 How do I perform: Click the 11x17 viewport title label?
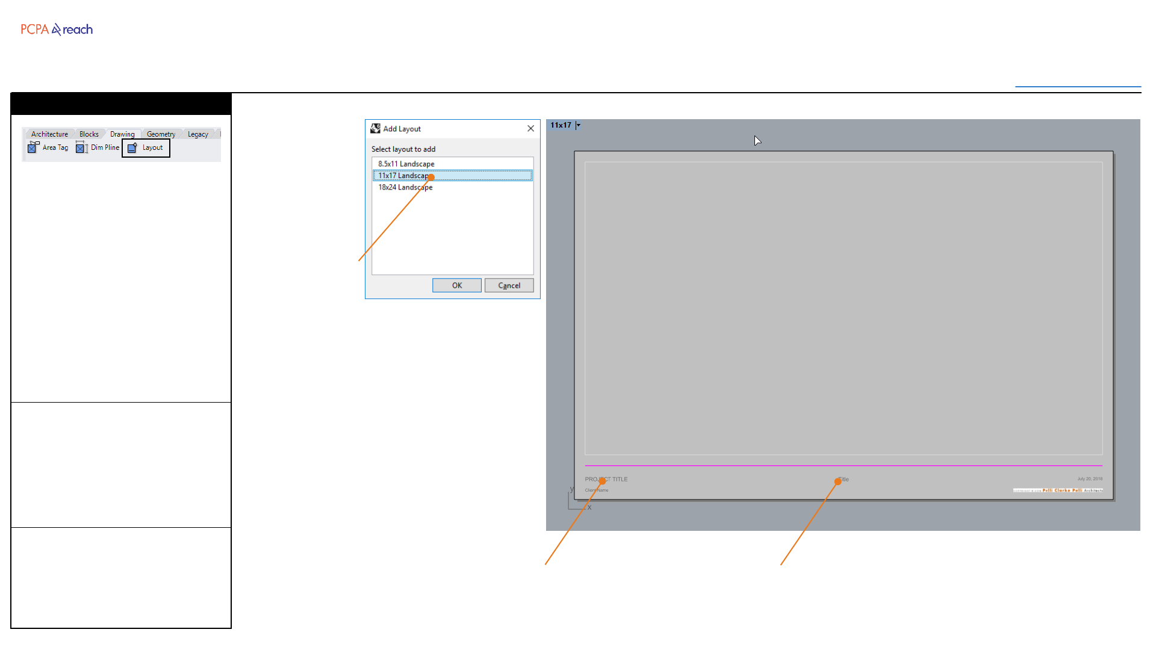(x=561, y=125)
